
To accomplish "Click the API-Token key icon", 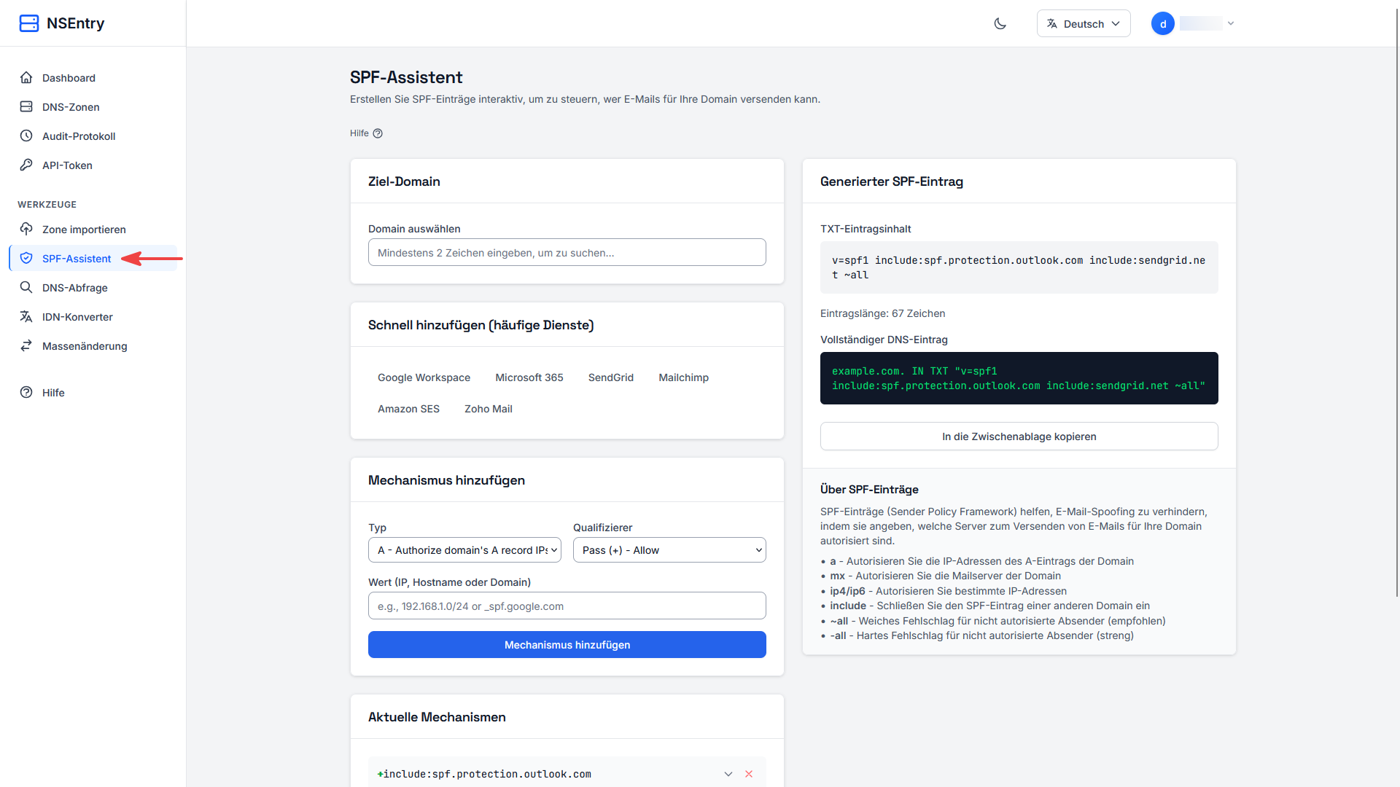I will point(26,165).
